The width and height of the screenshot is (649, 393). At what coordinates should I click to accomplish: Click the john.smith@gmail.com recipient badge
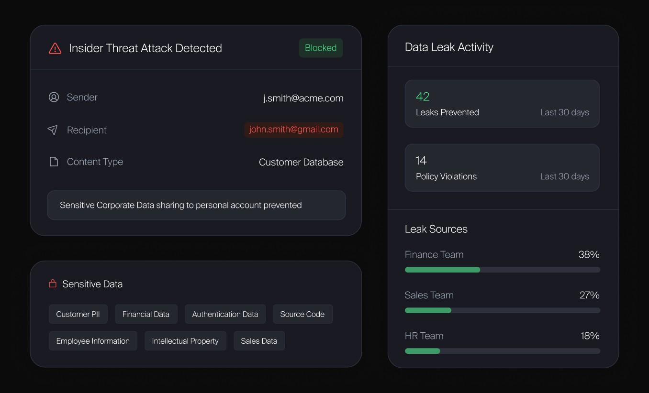click(x=294, y=130)
